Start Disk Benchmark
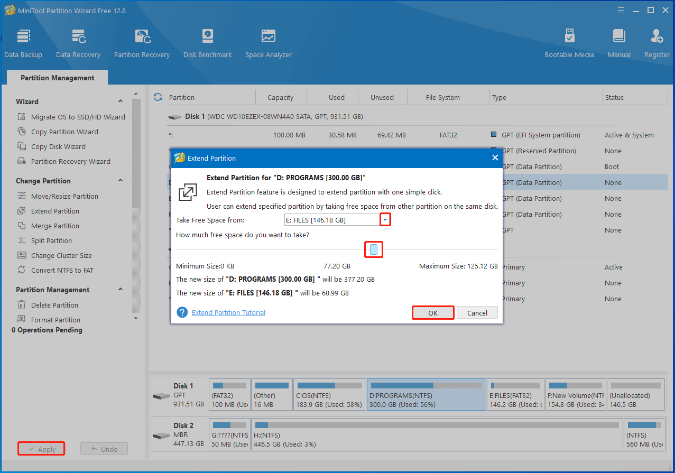The height and width of the screenshot is (473, 675). pyautogui.click(x=208, y=43)
